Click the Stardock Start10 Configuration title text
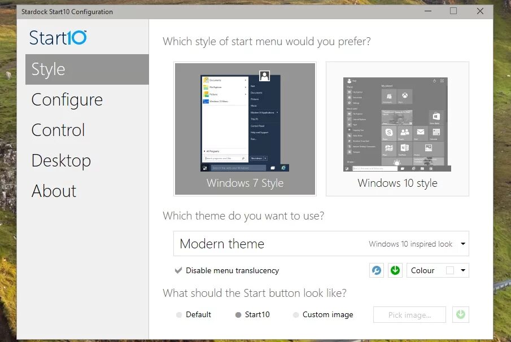Image resolution: width=511 pixels, height=342 pixels. [67, 12]
